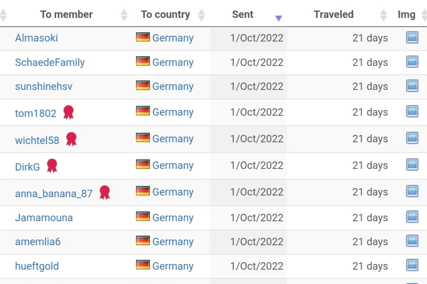Viewport: 427px width, 284px height.
Task: Open image icon in hueftgold row
Action: tap(412, 265)
